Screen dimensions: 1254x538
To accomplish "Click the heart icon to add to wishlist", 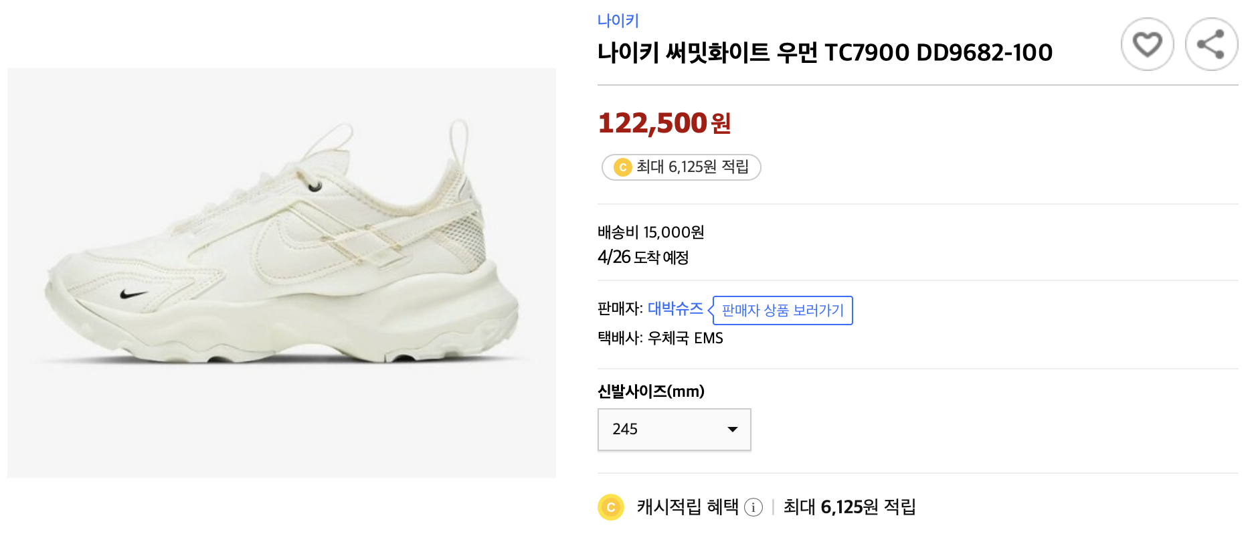I will click(1147, 44).
